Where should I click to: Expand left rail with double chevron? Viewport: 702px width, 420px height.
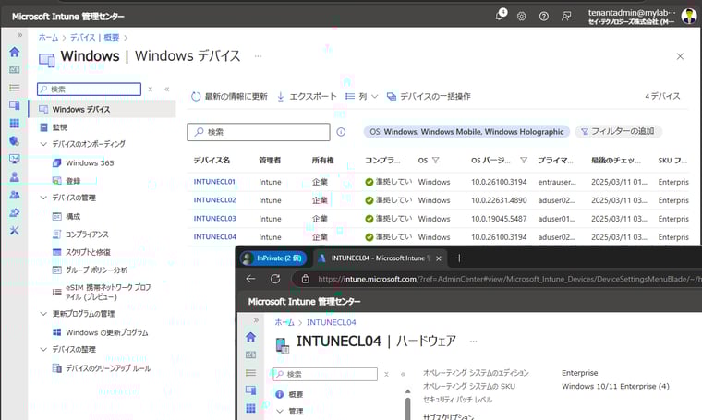(x=19, y=35)
